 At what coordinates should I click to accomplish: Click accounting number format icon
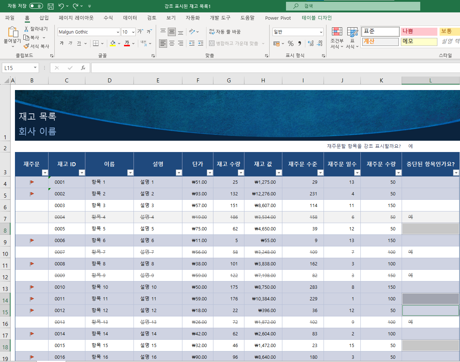277,43
